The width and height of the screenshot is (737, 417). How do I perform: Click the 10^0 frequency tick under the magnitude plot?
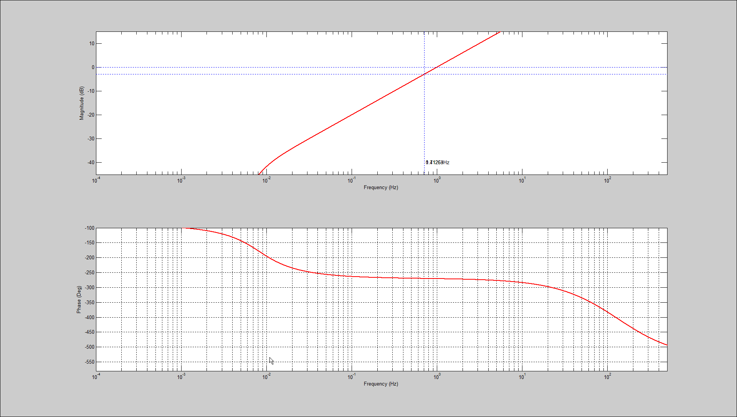point(437,180)
